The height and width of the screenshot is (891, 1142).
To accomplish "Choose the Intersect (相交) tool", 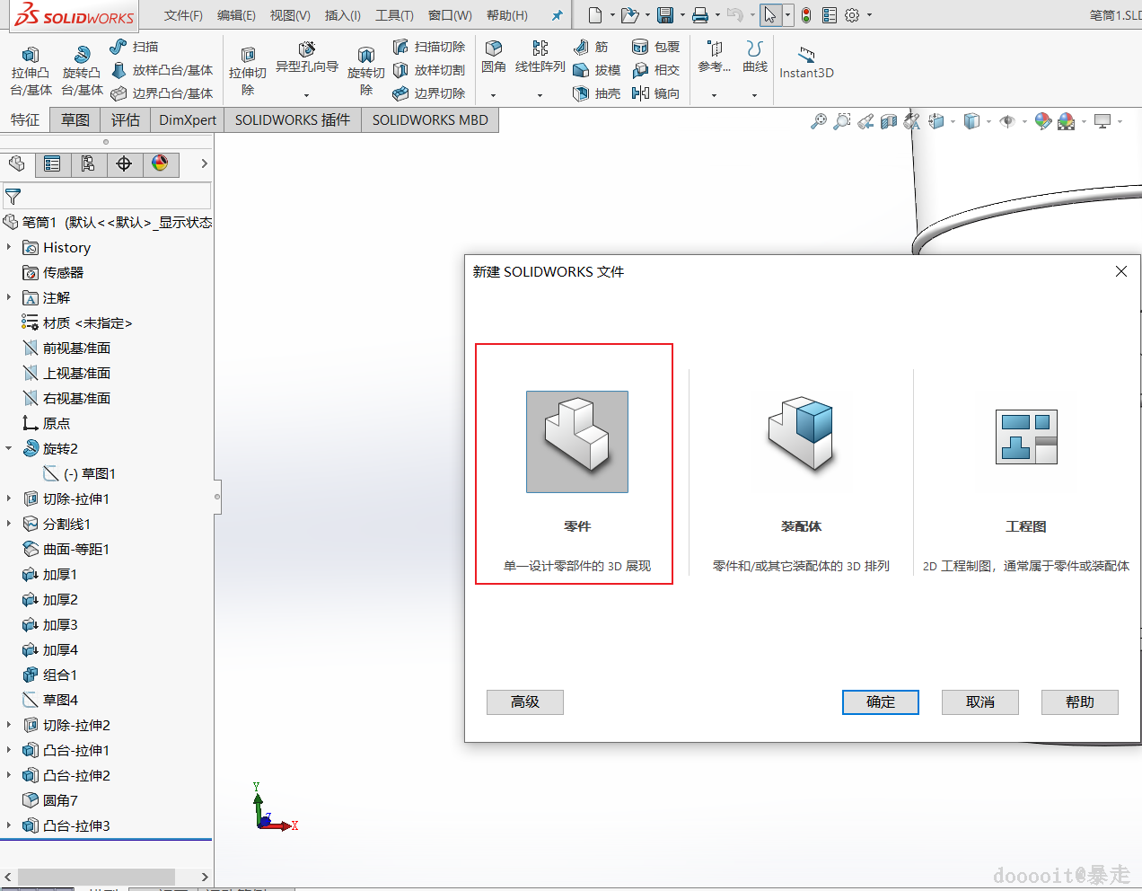I will pos(656,70).
